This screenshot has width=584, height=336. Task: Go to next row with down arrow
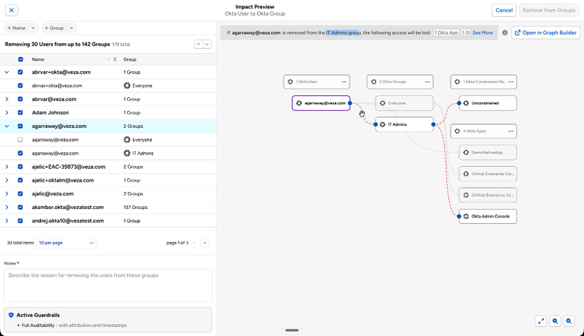[207, 44]
